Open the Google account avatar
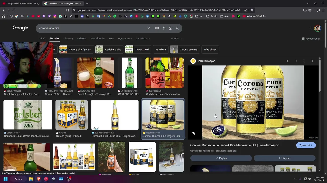The image size is (327, 183). point(318,28)
